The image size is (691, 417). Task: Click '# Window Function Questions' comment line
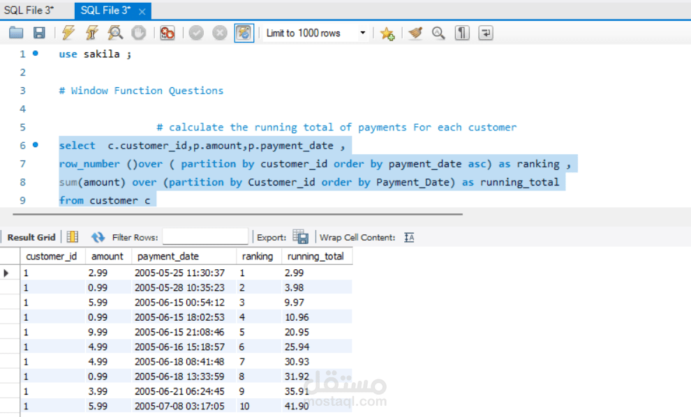pyautogui.click(x=141, y=91)
